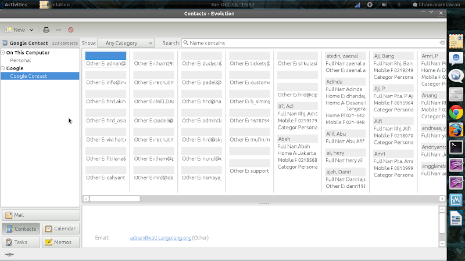465x261 pixels.
Task: Open the adnan@kpli-tangerang.org email link
Action: pos(160,238)
